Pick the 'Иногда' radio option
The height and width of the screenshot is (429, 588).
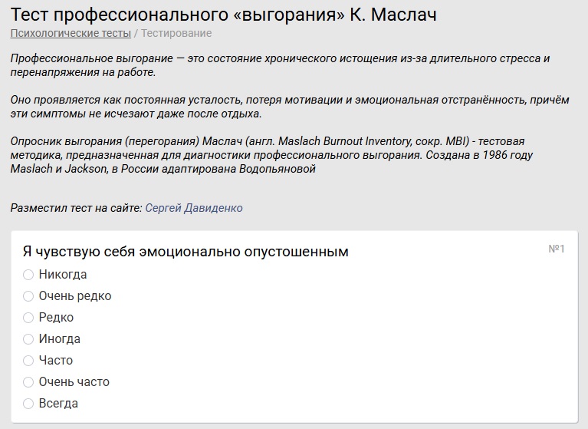(x=28, y=339)
